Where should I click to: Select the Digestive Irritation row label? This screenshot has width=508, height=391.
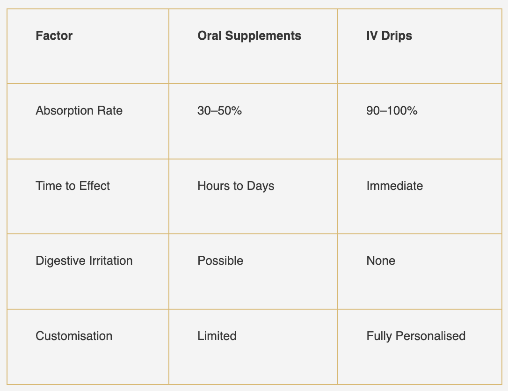pos(84,261)
